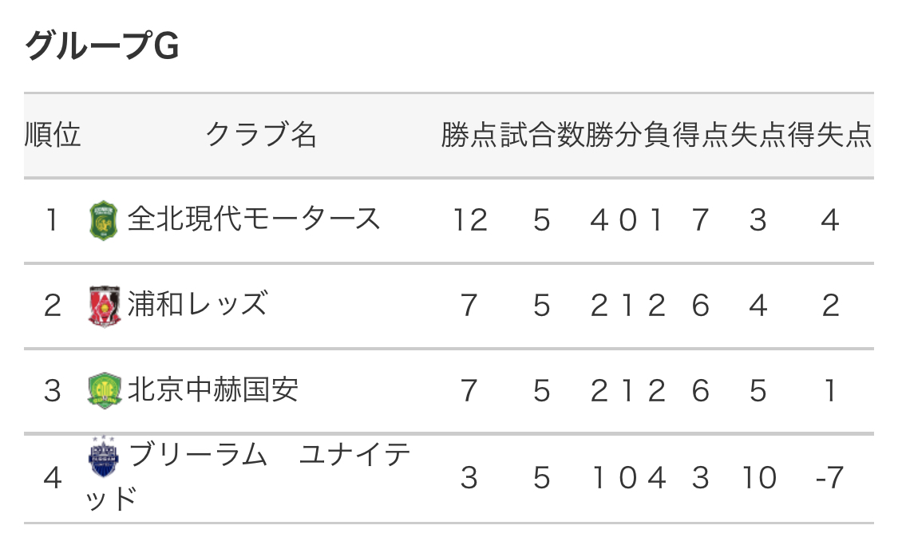
Task: Click Urawa Reds' goal difference of 2
Action: [x=830, y=306]
